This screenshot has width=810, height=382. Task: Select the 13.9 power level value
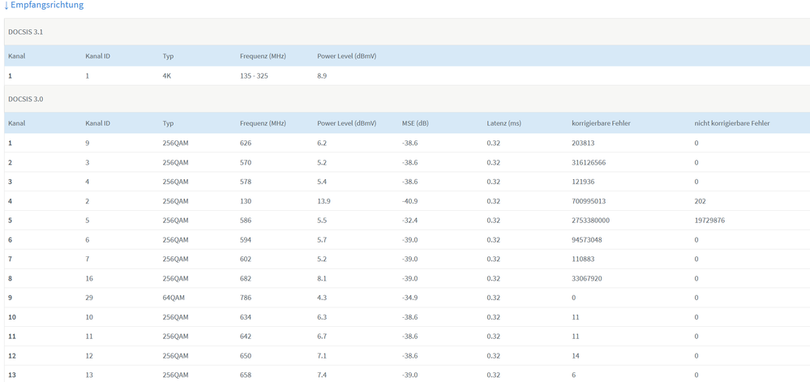(x=324, y=201)
